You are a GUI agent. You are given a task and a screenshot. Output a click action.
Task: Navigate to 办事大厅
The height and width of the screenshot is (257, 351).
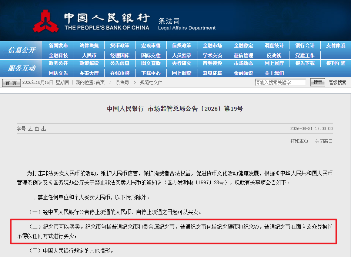click(x=89, y=73)
